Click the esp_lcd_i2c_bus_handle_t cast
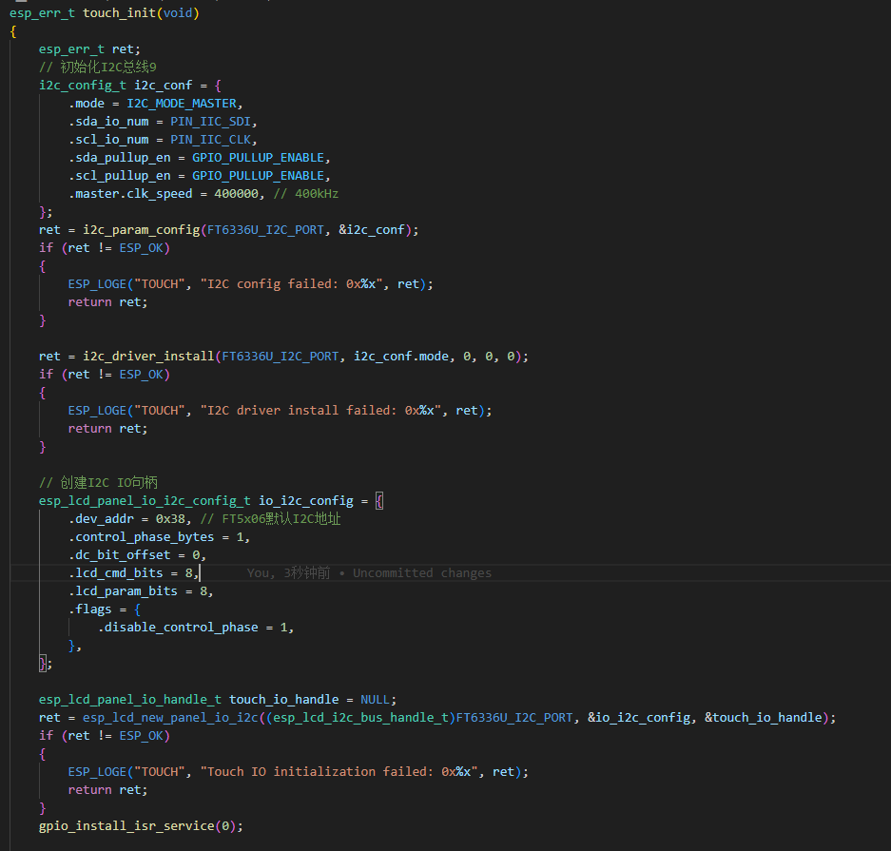891x851 pixels. point(360,718)
